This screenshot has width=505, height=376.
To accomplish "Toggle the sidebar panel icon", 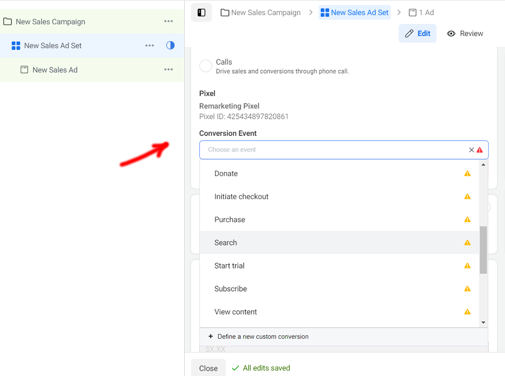I will [201, 13].
